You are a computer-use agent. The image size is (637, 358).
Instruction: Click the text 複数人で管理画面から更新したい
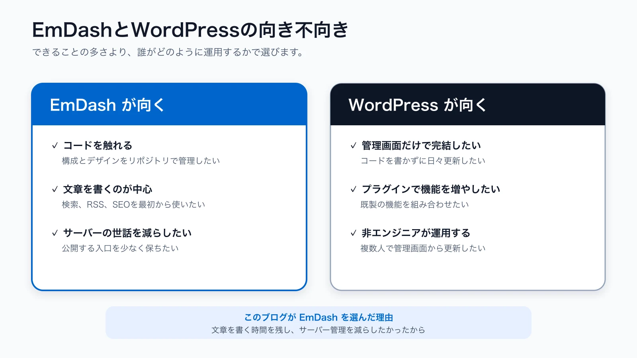tap(423, 248)
